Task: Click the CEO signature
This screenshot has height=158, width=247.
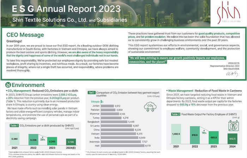Action: [x=232, y=74]
